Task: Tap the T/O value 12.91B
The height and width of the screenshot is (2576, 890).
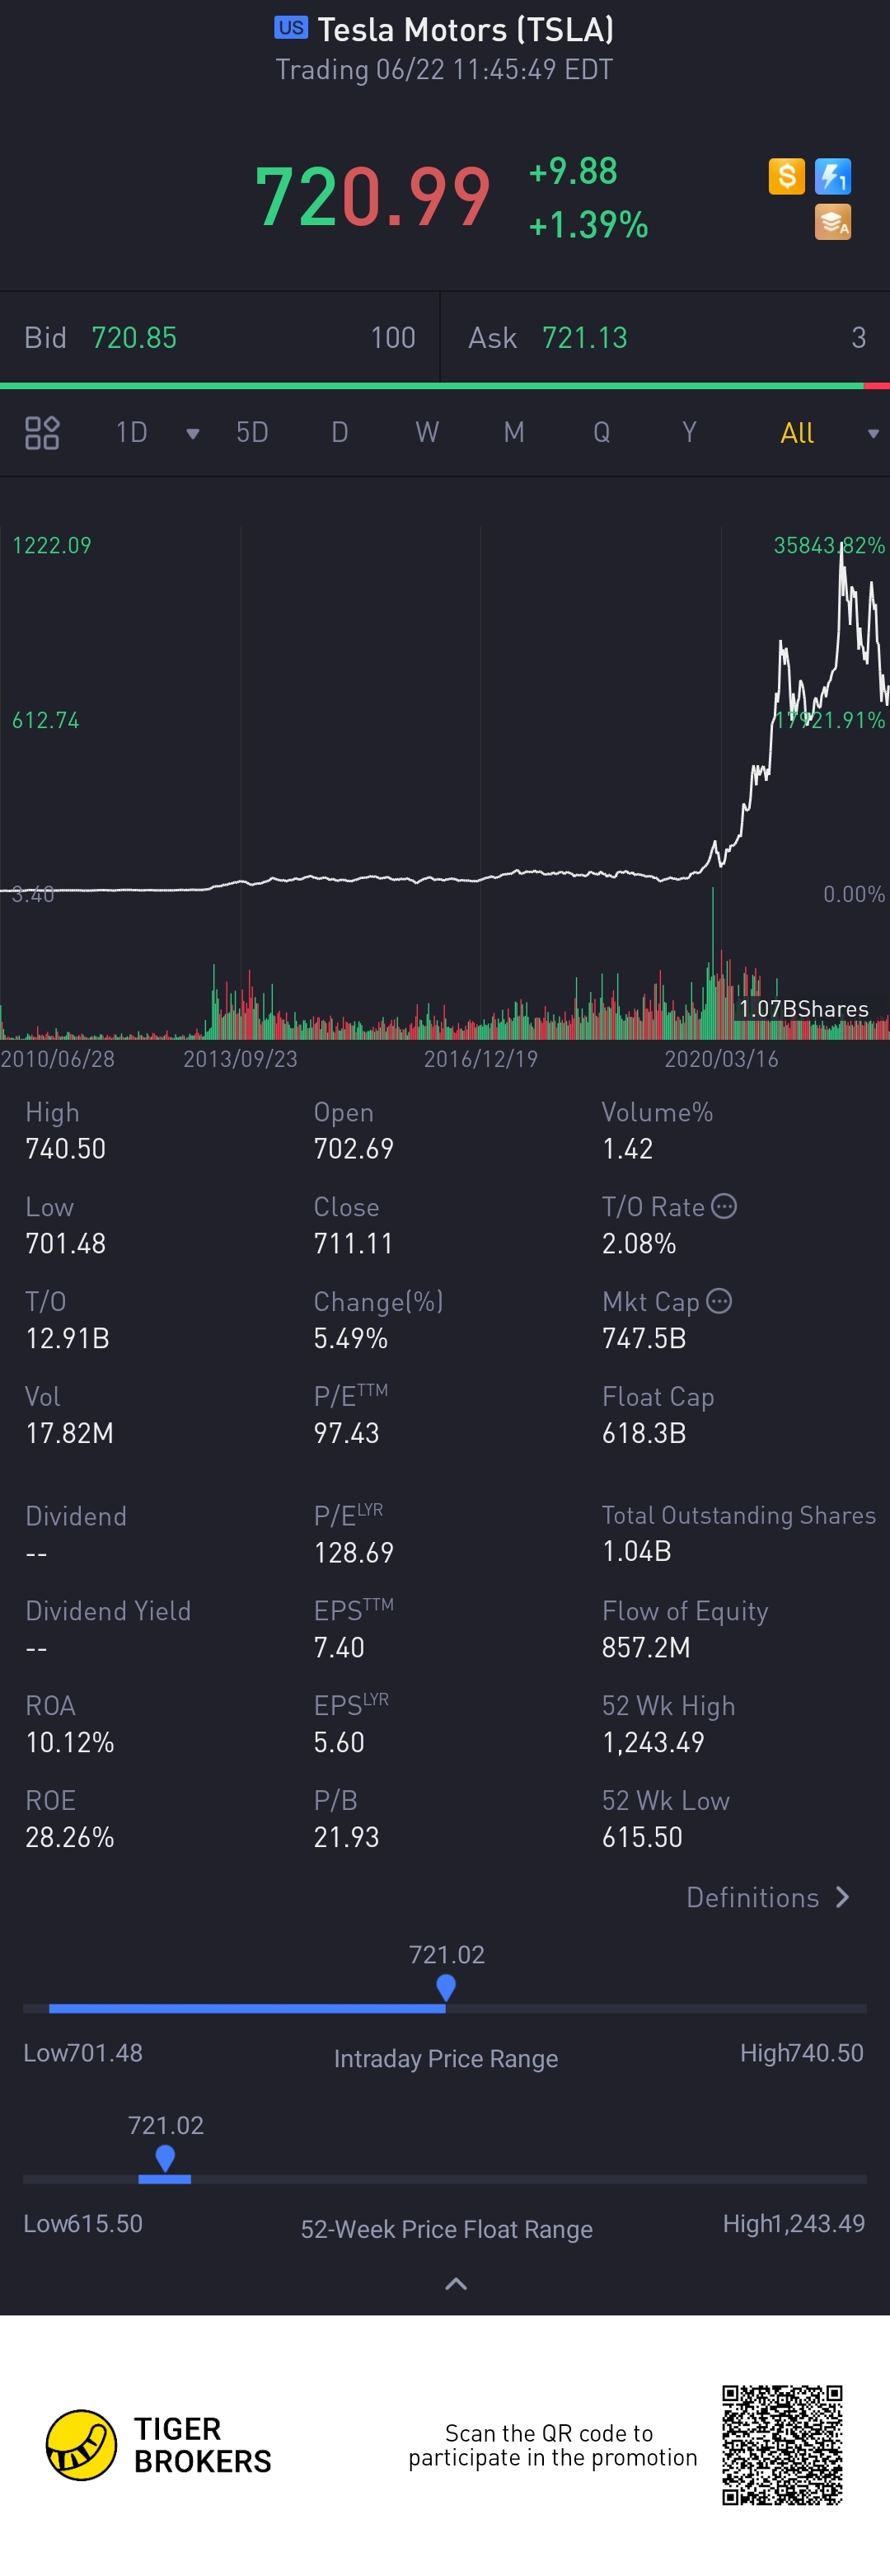Action: [68, 1338]
